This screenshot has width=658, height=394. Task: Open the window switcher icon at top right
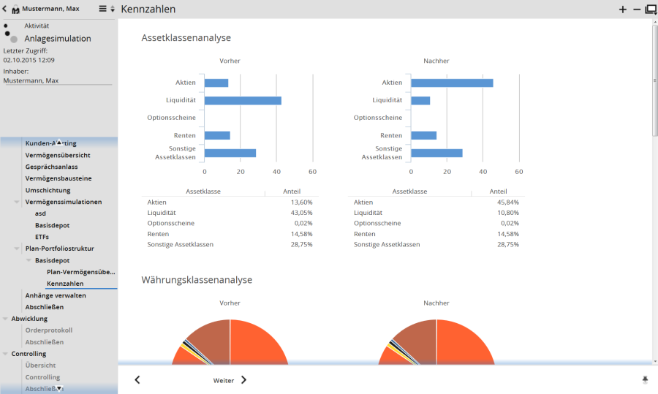coord(650,10)
